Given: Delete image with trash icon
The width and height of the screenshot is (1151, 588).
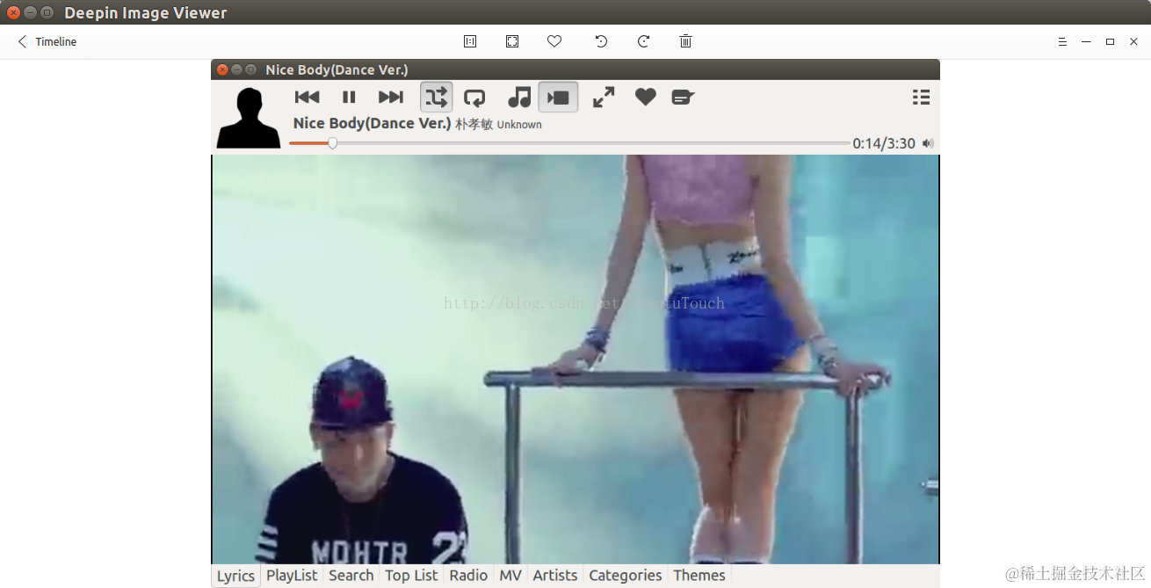Looking at the screenshot, I should pos(685,41).
